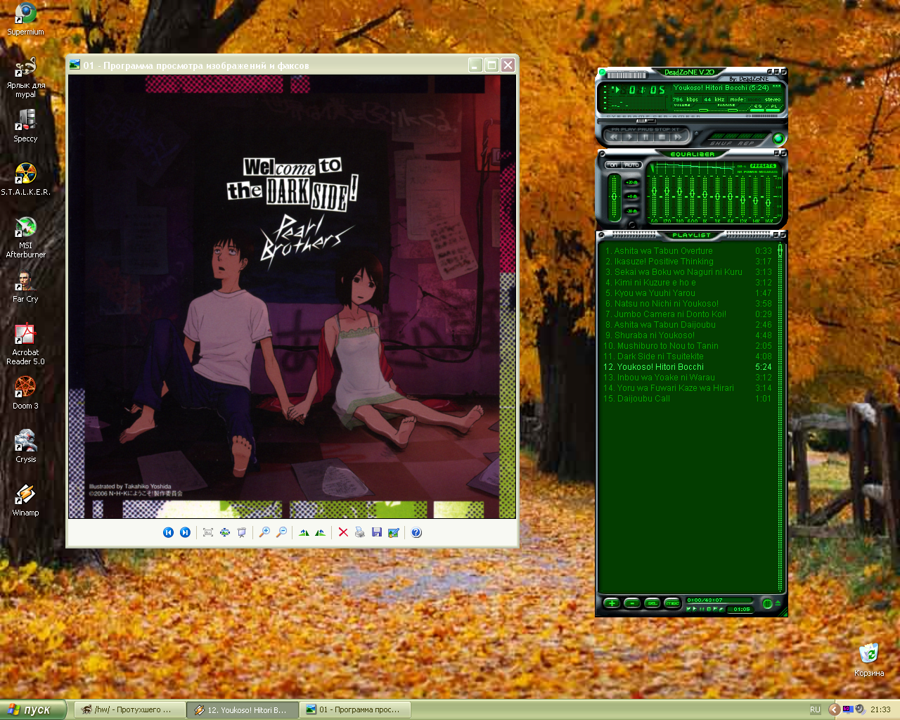Toggle the PL playlist window button
The width and height of the screenshot is (900, 720).
click(773, 107)
